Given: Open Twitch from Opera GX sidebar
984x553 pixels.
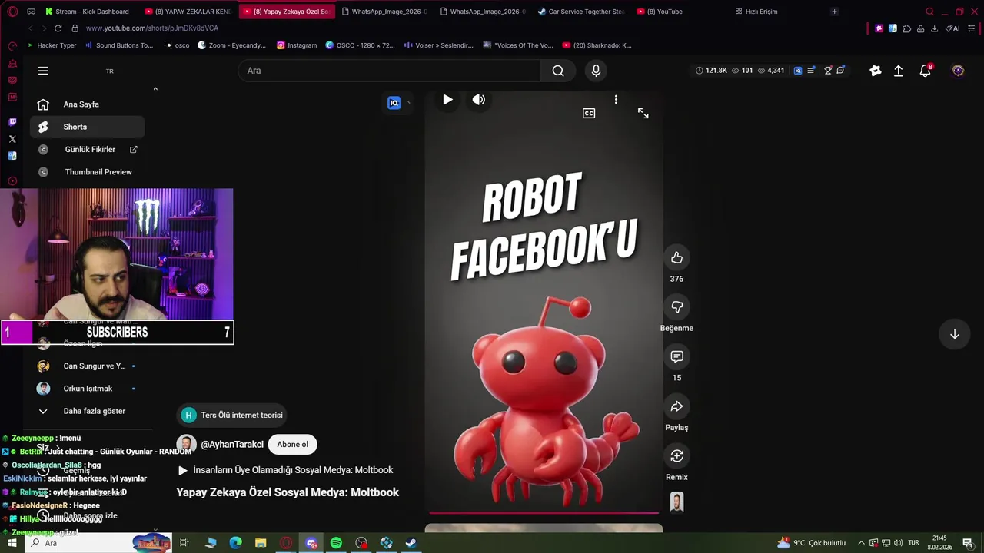Looking at the screenshot, I should coord(12,122).
